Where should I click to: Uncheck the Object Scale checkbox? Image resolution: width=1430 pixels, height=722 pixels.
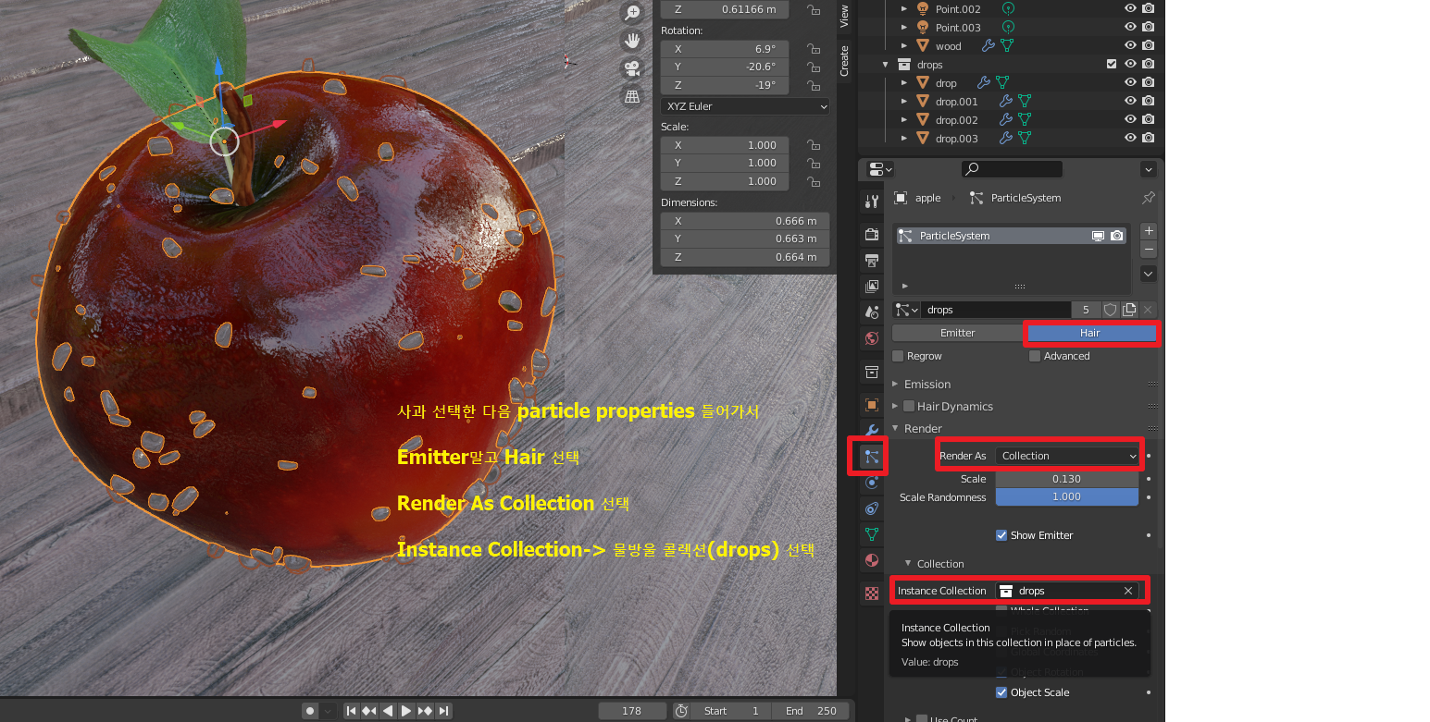(1001, 692)
